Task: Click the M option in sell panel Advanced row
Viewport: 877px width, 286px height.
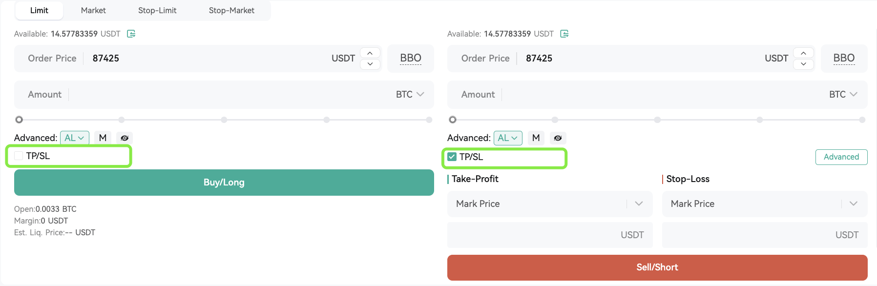Action: (536, 138)
